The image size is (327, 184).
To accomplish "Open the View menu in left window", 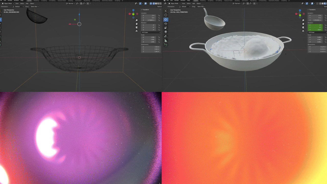I will click(x=17, y=4).
